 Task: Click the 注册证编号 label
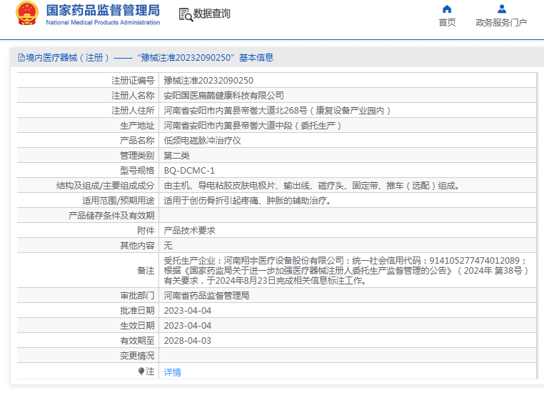[x=133, y=81]
